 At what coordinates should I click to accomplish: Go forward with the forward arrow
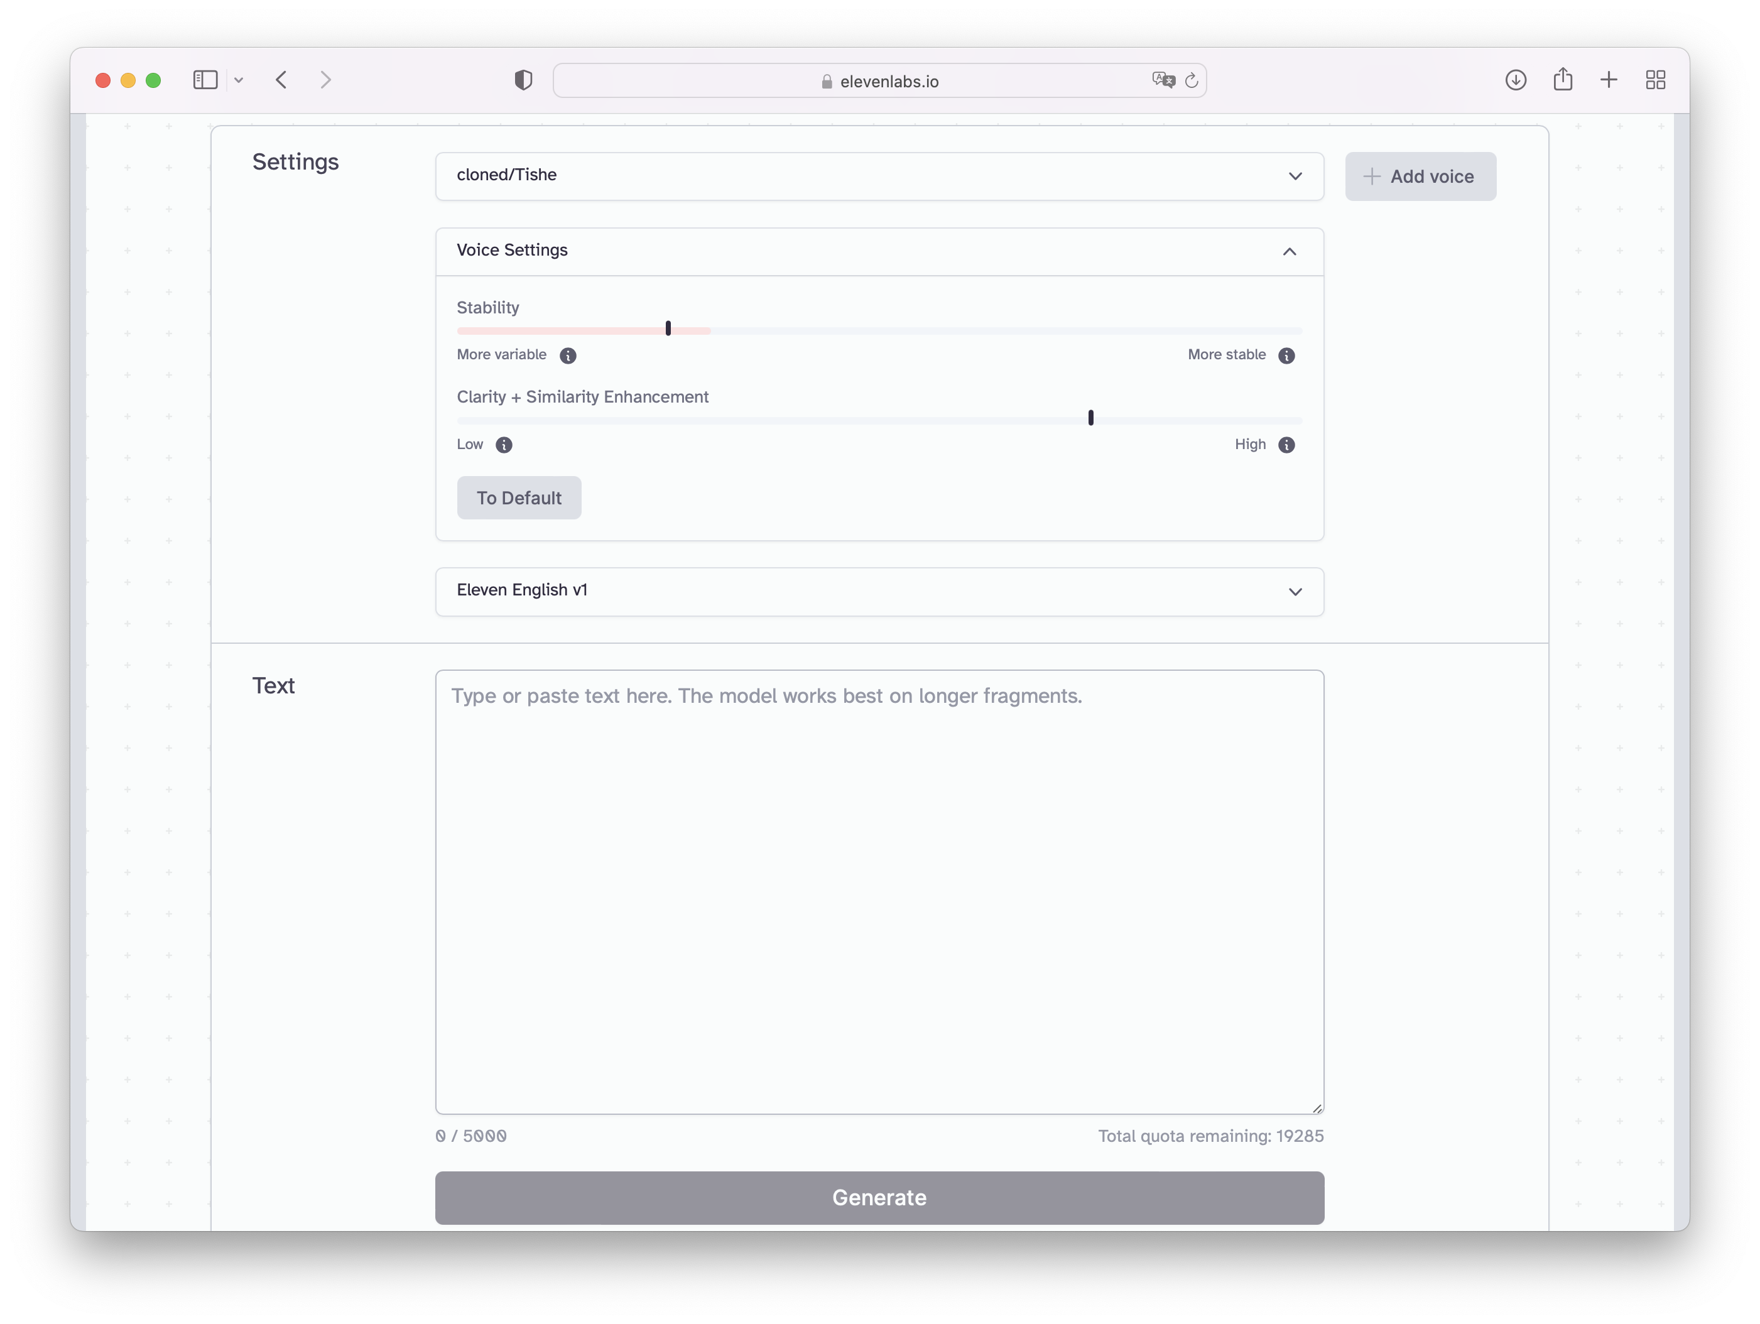click(325, 80)
